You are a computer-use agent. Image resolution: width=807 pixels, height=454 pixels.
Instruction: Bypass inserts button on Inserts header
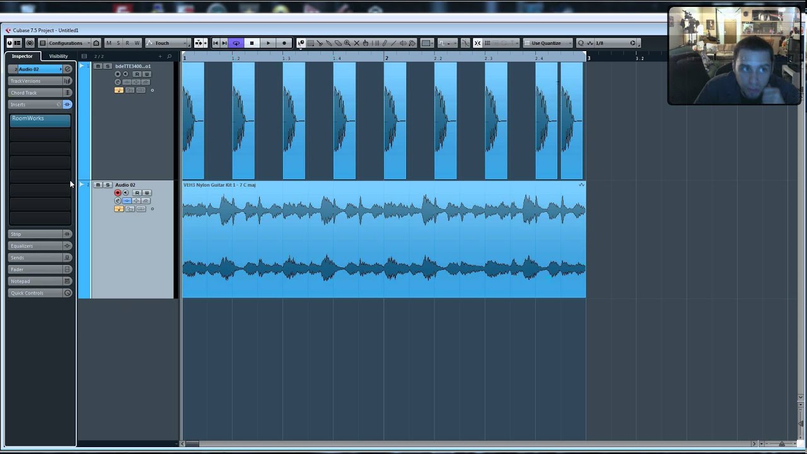67,105
